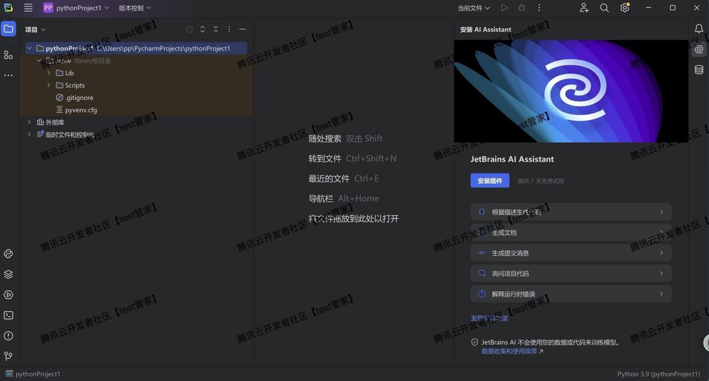Open the 当前文件 run configuration dropdown
Viewport: 709px width, 381px height.
472,8
